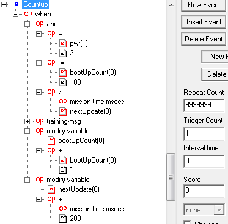Screen dimensions: 228x224
Task: Select the 200 value data icon
Action: pyautogui.click(x=63, y=219)
